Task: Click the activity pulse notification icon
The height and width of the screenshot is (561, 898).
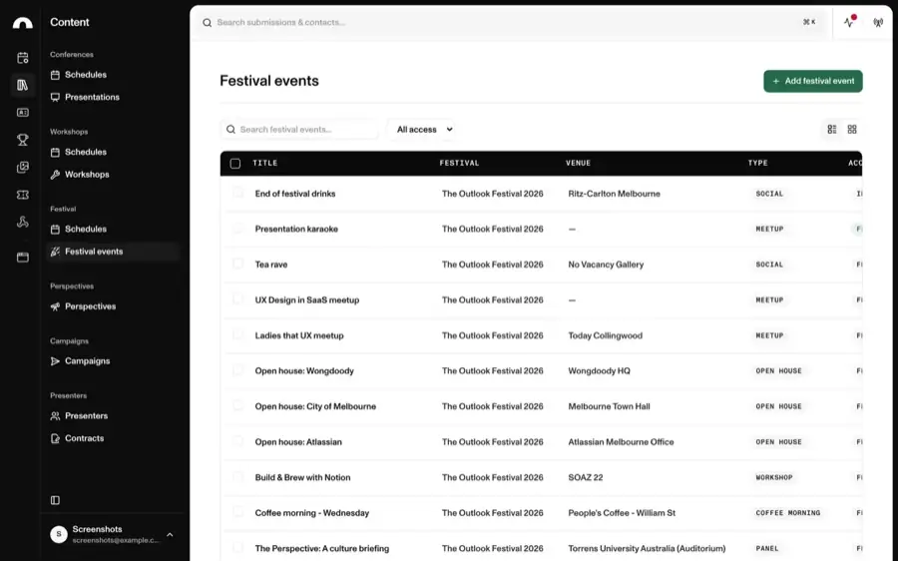Action: pos(849,22)
